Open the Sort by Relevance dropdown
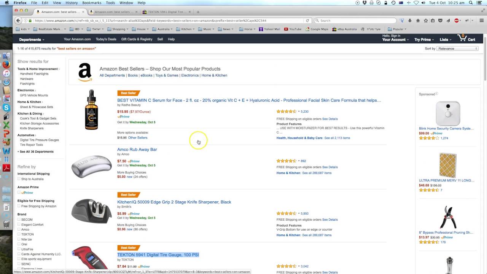487x274 pixels. [x=457, y=49]
